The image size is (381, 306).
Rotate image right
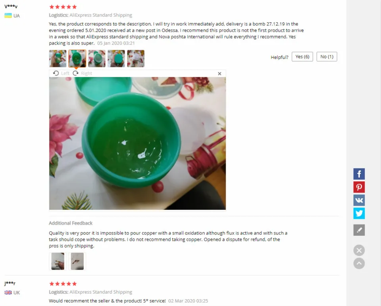tap(83, 73)
